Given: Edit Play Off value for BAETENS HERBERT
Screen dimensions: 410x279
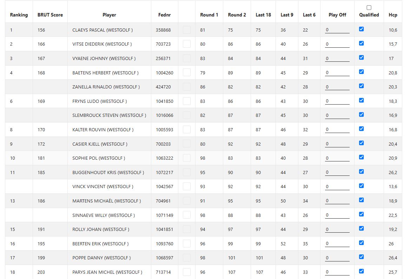Looking at the screenshot, I should point(337,73).
